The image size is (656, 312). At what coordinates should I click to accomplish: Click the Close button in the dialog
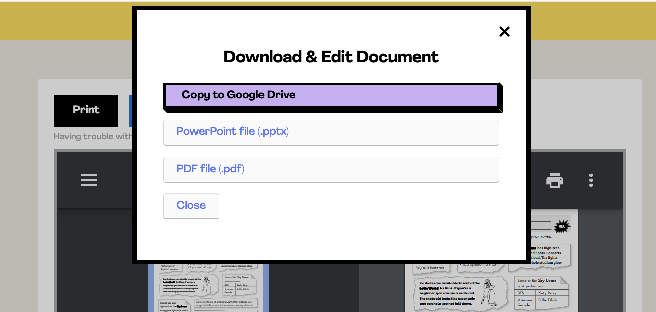[191, 206]
